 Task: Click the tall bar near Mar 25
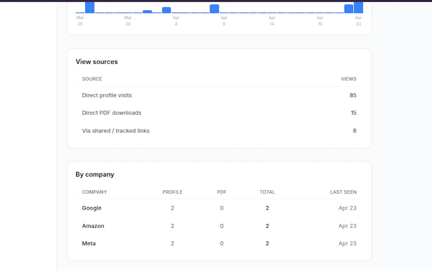coord(90,8)
